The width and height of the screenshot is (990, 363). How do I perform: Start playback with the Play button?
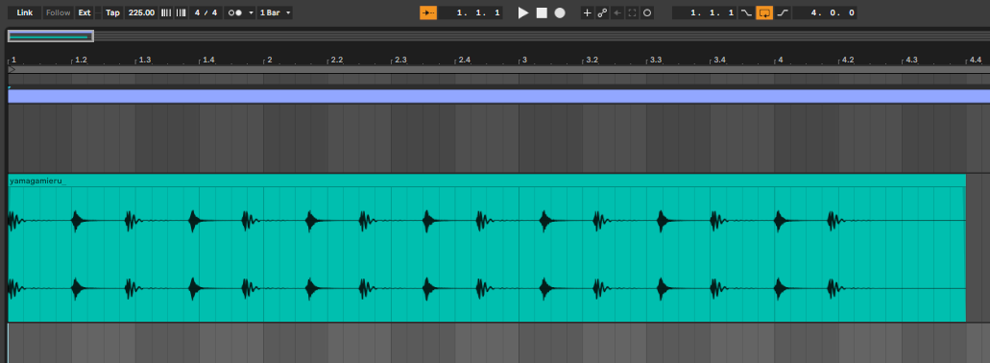(x=522, y=12)
